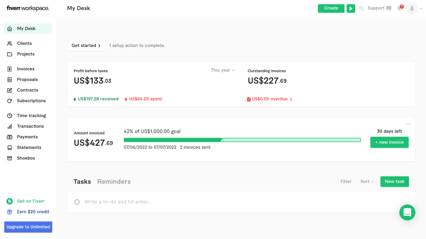The height and width of the screenshot is (239, 426).
Task: Click the Time tracking clock icon
Action: tap(10, 116)
